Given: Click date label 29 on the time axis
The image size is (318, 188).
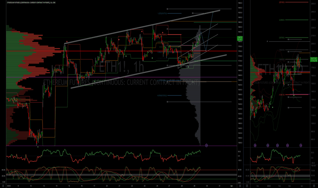Looking at the screenshot, I should coord(194,186).
